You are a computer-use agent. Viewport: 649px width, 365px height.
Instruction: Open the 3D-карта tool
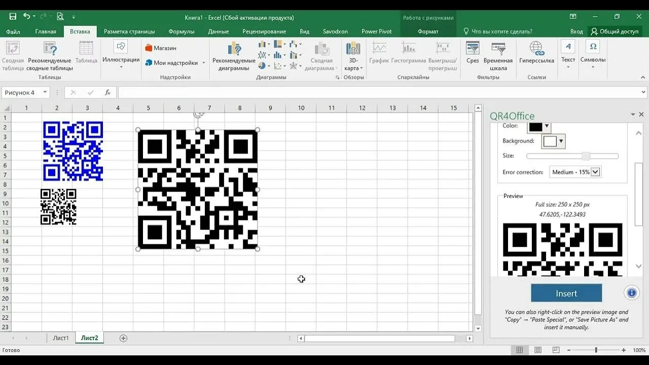(353, 57)
